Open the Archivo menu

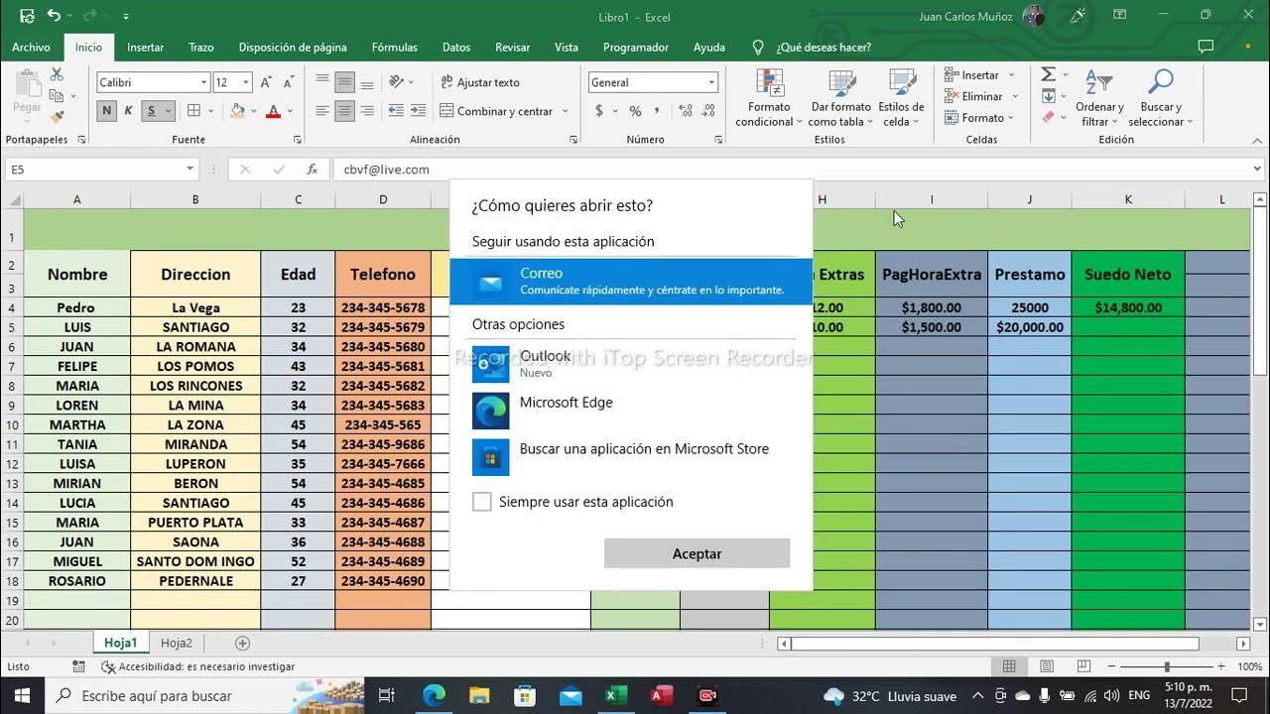tap(31, 47)
